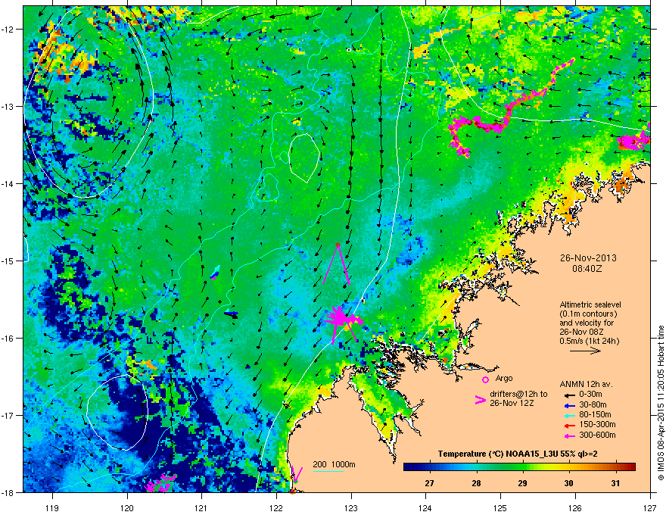
Task: Select the '0-30m' legend label
Action: pos(591,395)
